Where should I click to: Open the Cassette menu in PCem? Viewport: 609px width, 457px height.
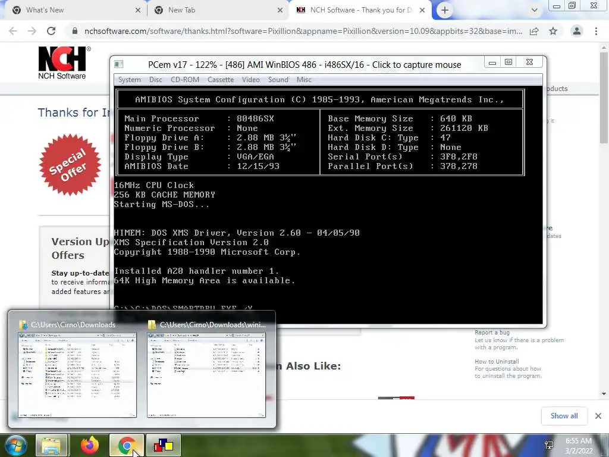[221, 80]
